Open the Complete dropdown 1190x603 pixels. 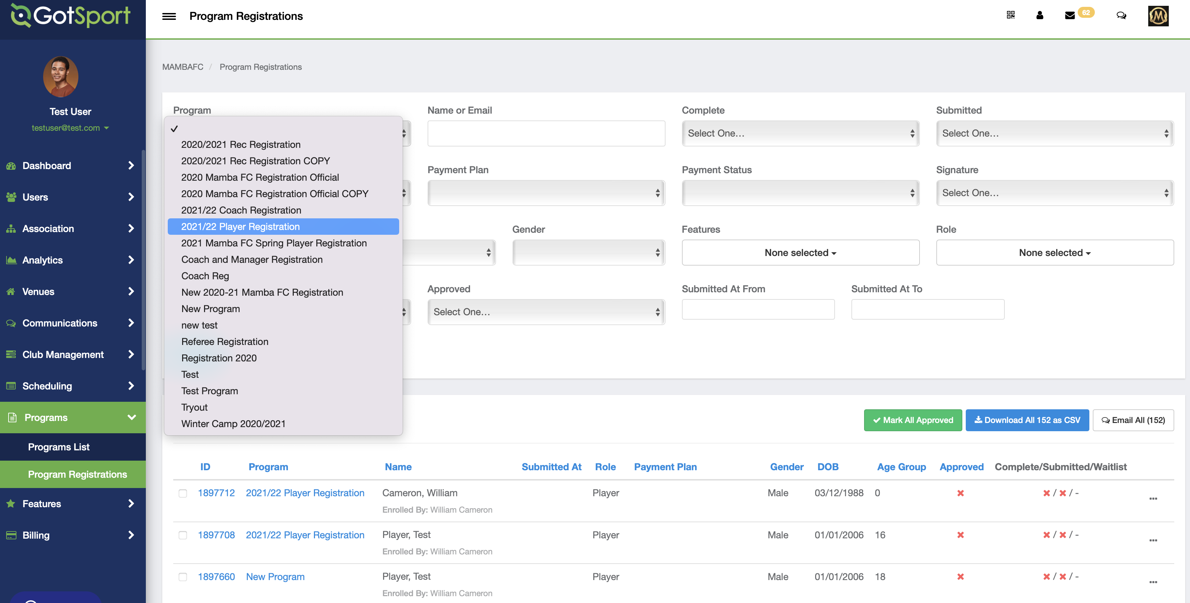coord(800,133)
